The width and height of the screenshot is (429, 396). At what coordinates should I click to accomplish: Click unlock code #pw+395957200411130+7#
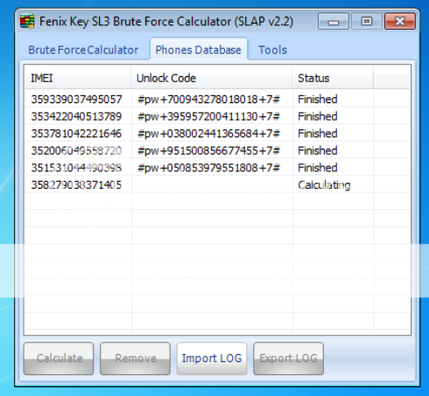click(x=208, y=116)
